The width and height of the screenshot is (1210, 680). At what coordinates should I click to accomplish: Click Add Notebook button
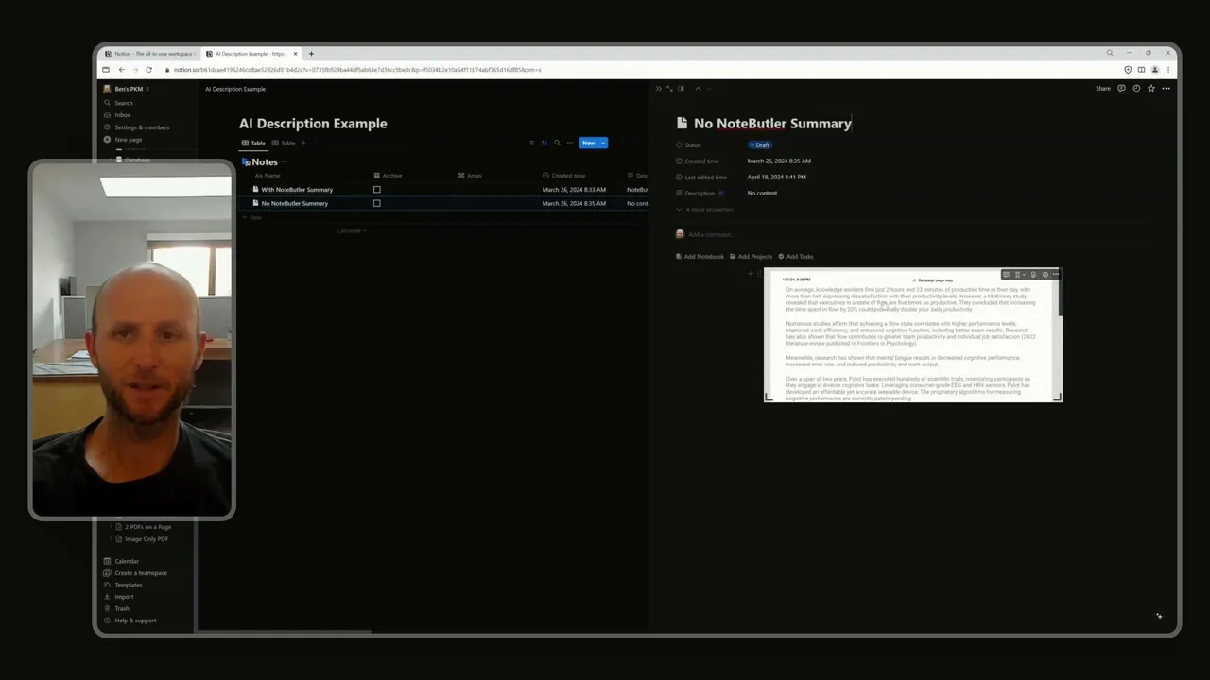pyautogui.click(x=700, y=257)
